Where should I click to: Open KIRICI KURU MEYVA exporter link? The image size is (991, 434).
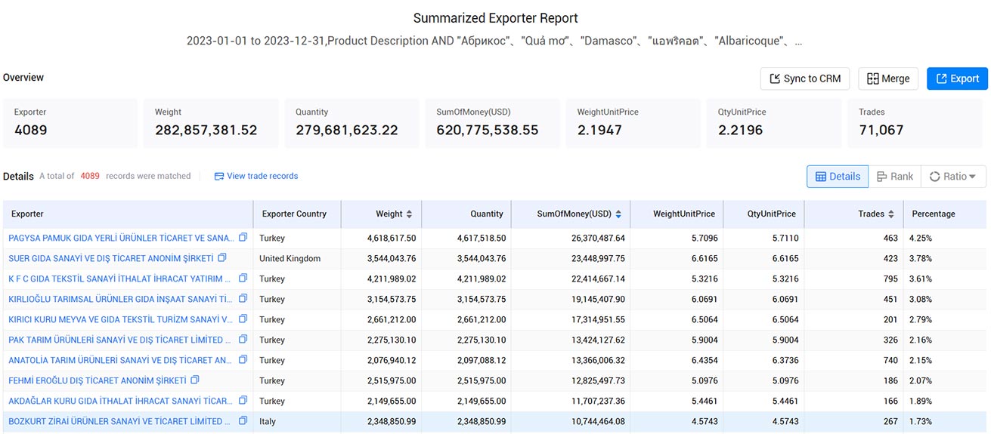pos(121,319)
